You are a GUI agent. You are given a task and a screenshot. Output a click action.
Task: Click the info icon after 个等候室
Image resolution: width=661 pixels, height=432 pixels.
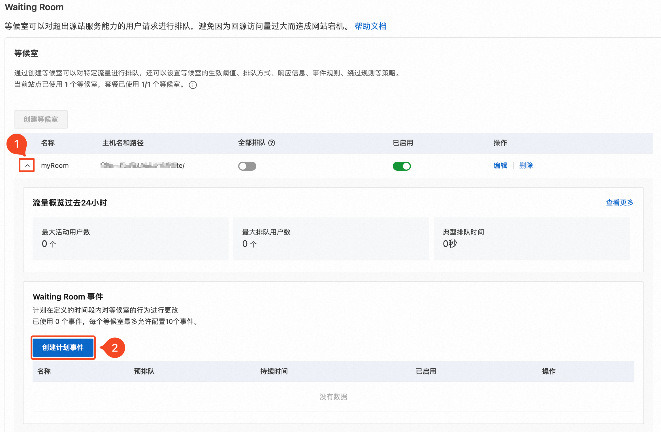pos(193,85)
